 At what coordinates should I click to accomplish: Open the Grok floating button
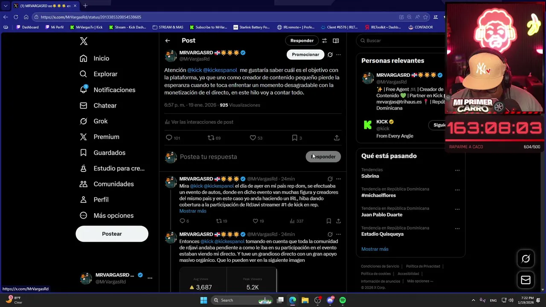tap(526, 259)
